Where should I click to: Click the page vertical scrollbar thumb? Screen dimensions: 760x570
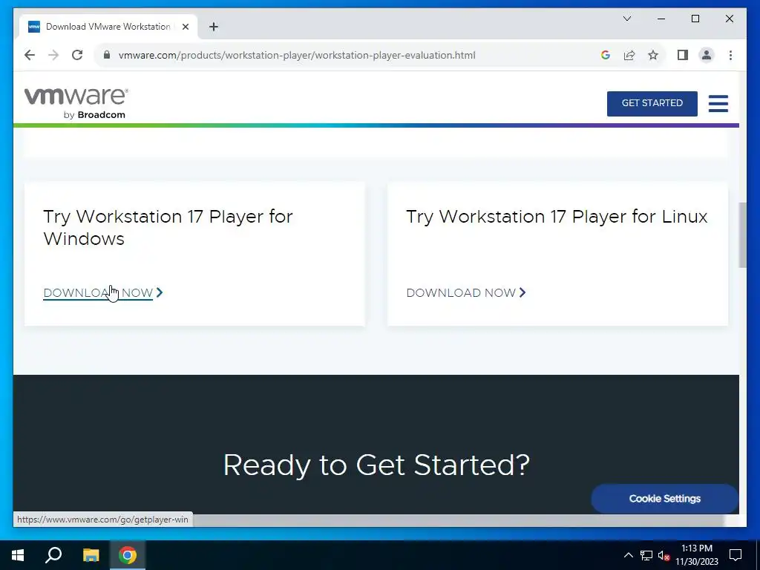click(x=742, y=235)
